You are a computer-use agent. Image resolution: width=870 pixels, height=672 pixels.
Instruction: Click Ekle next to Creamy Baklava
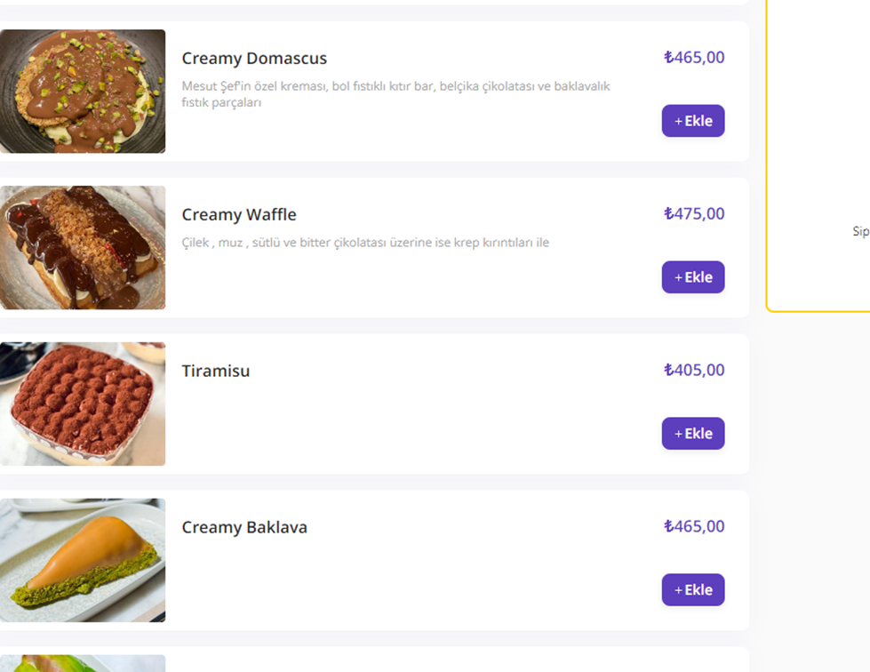point(692,590)
